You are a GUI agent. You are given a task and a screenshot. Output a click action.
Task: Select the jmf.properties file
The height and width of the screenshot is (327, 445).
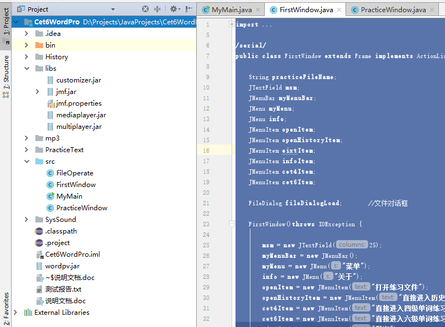click(78, 103)
